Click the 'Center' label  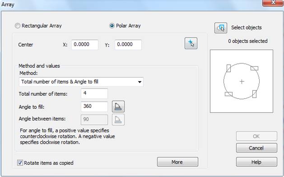[x=26, y=45]
